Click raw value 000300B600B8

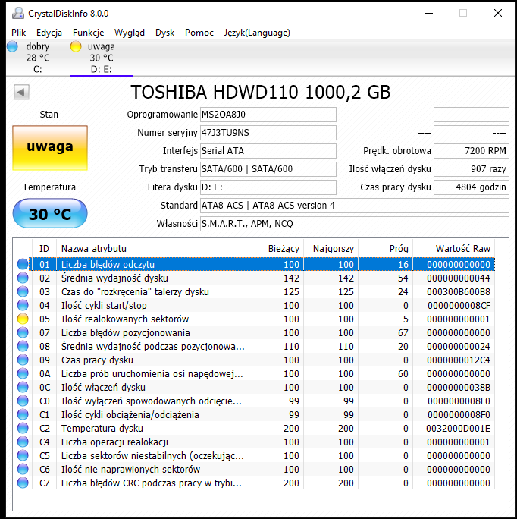tap(459, 291)
